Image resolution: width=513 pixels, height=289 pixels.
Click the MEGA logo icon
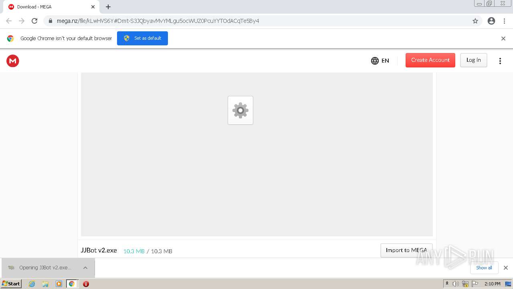[13, 61]
